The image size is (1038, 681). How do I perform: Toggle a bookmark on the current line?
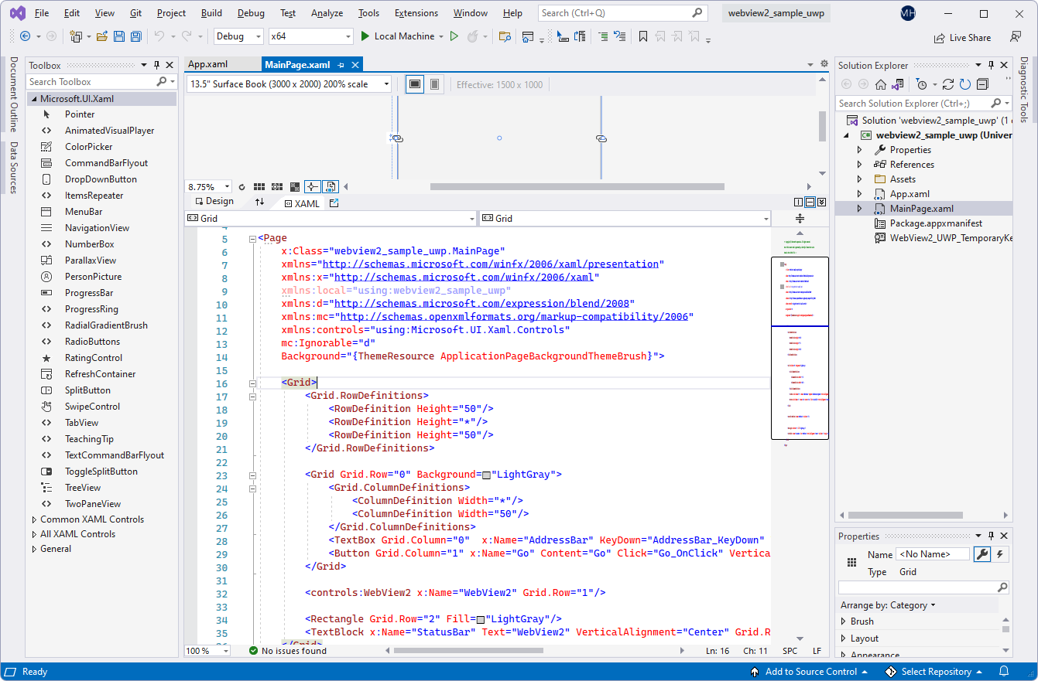[643, 36]
